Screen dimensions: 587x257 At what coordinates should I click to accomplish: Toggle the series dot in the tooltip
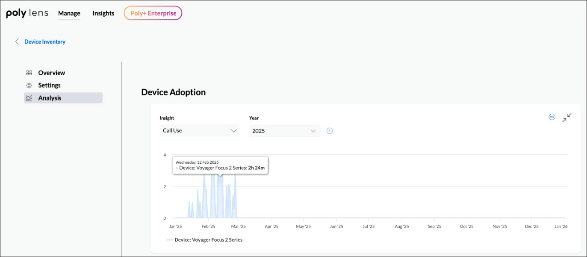pyautogui.click(x=176, y=168)
